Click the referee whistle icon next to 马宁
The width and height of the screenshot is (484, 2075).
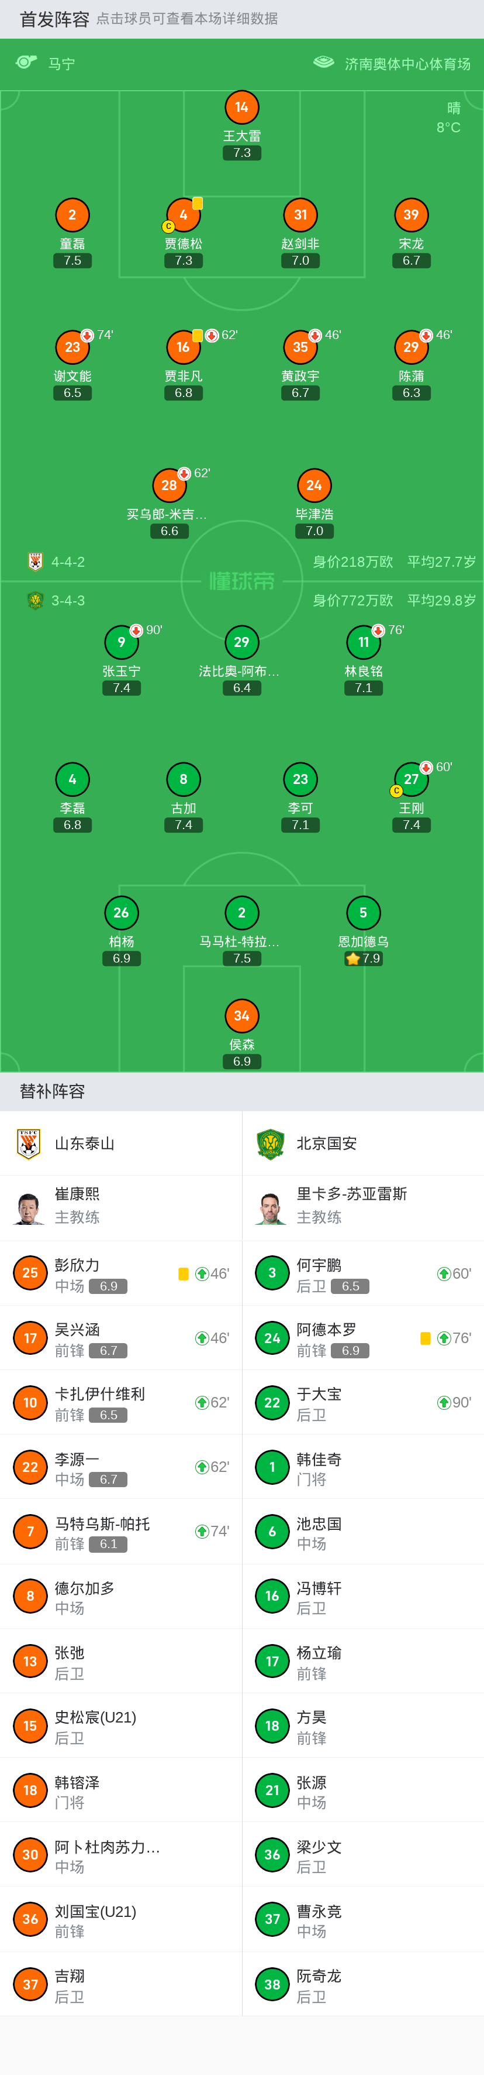click(x=26, y=63)
